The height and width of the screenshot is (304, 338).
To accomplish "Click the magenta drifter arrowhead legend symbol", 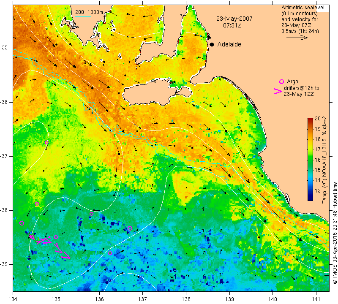I will pos(278,91).
